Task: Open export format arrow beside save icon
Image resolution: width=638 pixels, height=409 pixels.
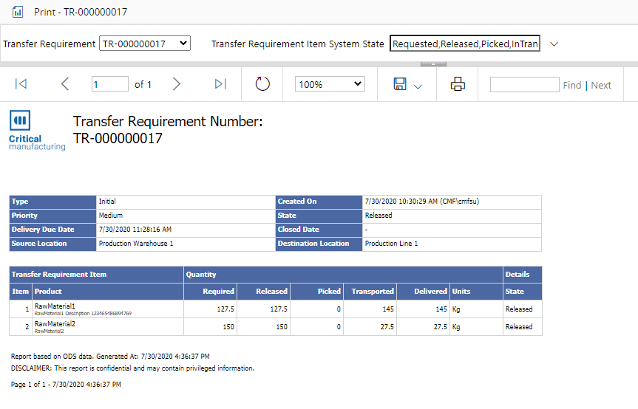Action: pos(418,86)
